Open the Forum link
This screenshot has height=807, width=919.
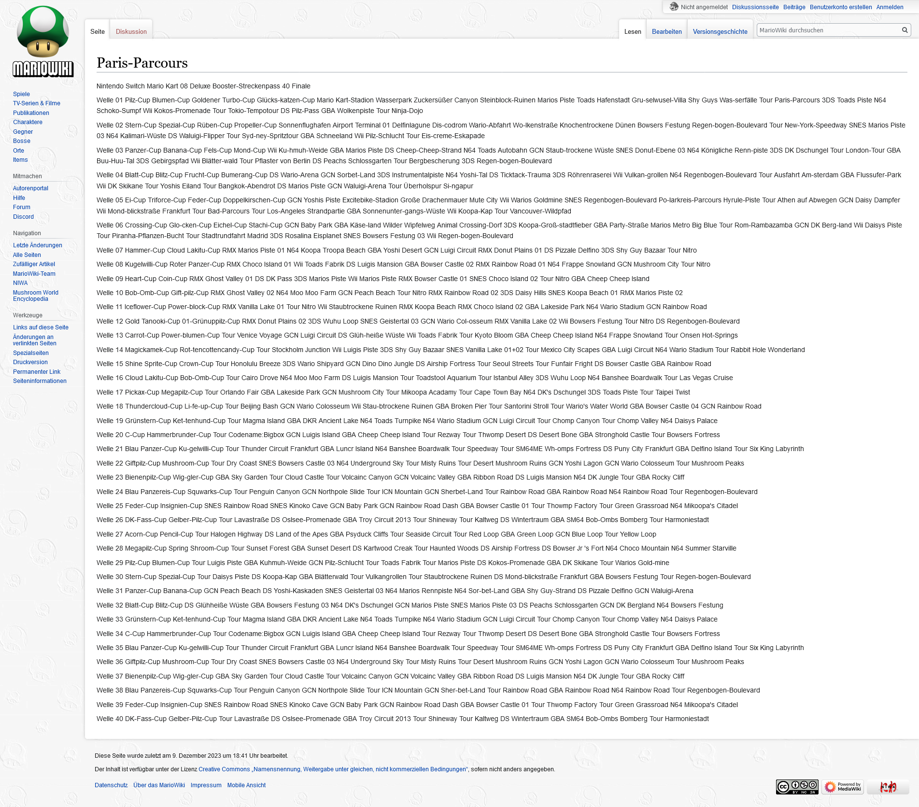tap(21, 207)
